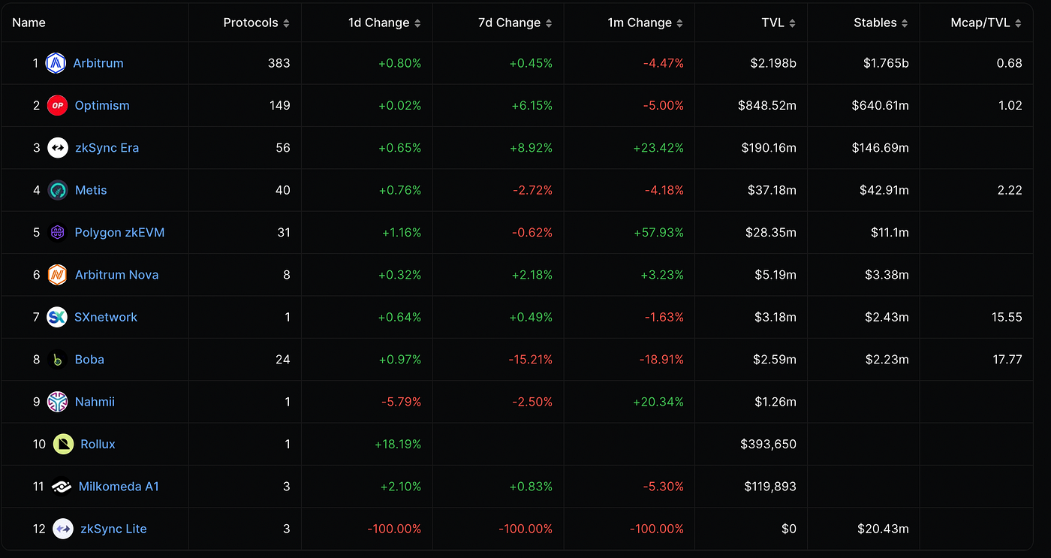The image size is (1051, 558).
Task: Click the Boba chain logo icon
Action: coord(58,360)
